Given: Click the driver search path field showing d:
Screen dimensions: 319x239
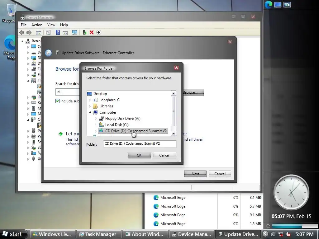Looking at the screenshot, I should (67, 92).
